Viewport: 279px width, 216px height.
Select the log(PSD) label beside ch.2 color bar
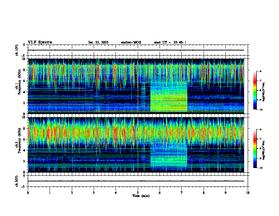tap(263, 150)
